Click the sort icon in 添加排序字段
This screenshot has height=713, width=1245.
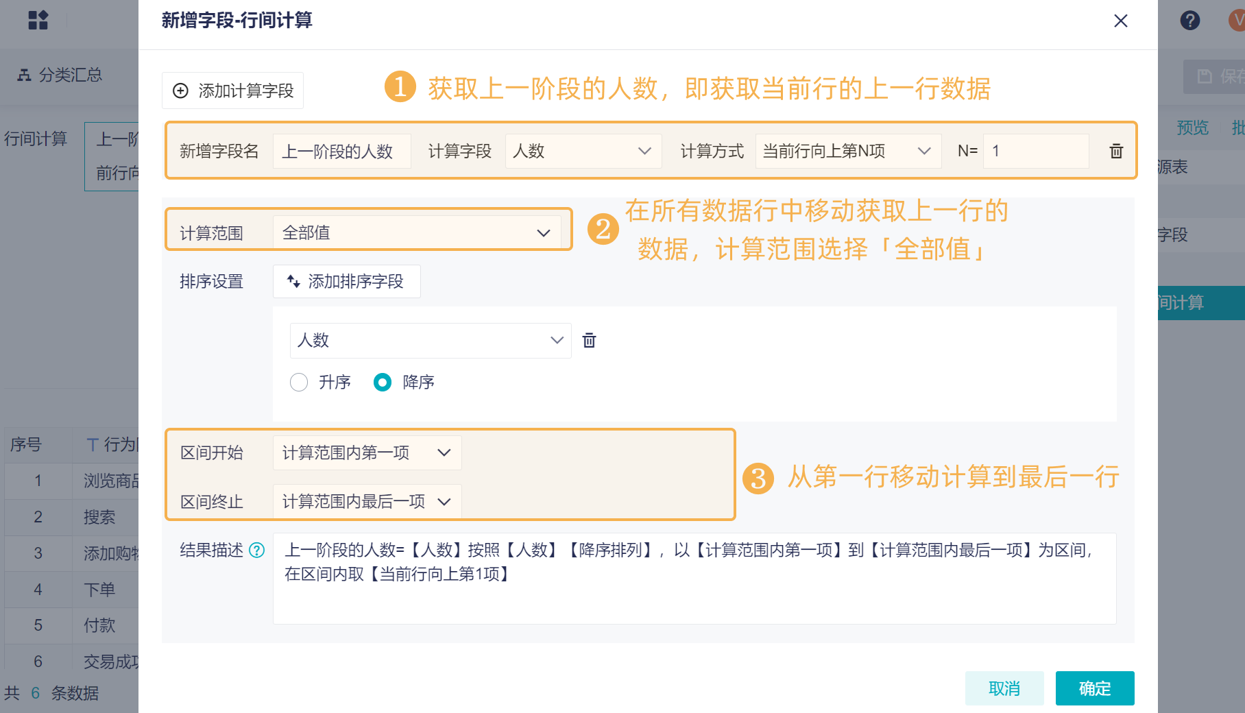(x=293, y=281)
